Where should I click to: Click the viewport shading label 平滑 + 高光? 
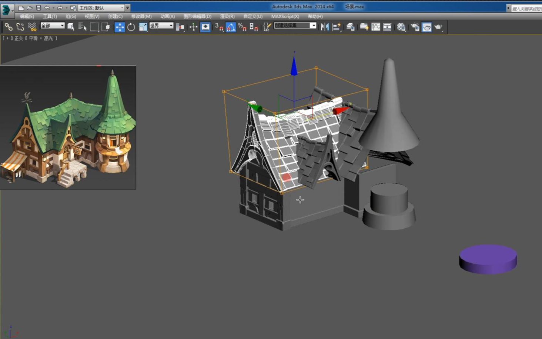[41, 38]
